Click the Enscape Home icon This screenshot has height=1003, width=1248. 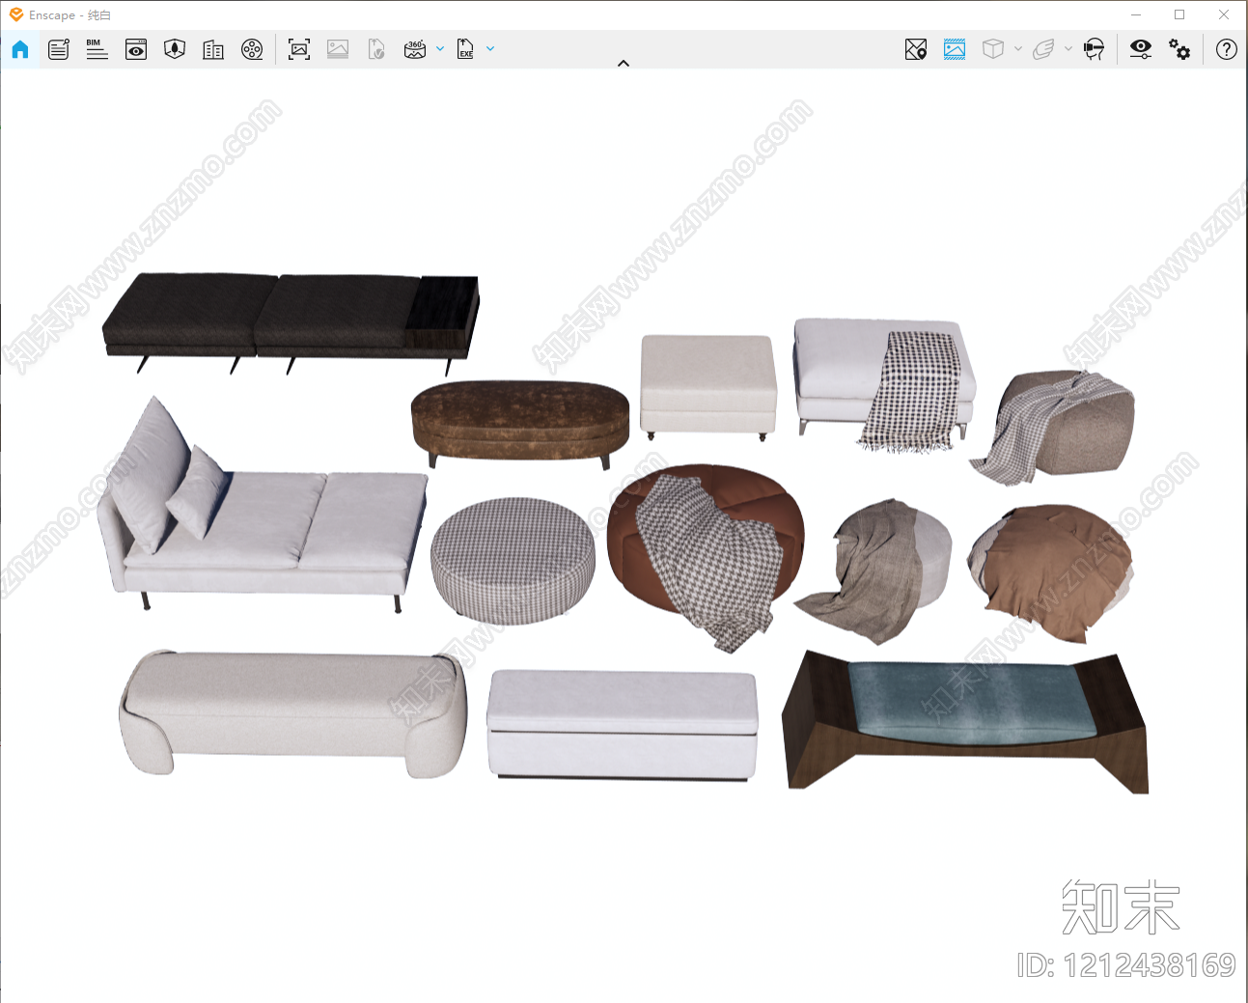coord(20,49)
